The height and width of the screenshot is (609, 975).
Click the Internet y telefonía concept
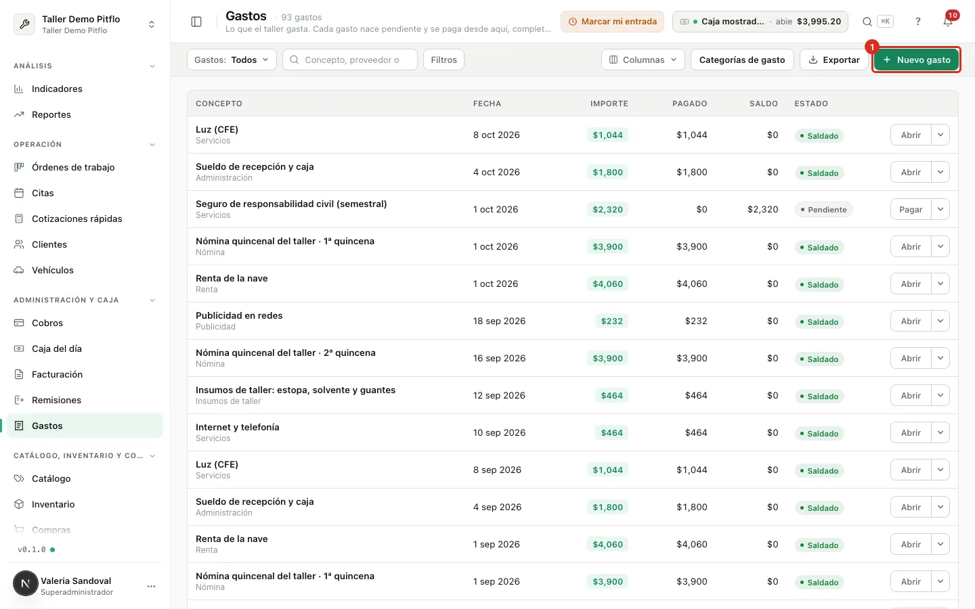tap(238, 427)
